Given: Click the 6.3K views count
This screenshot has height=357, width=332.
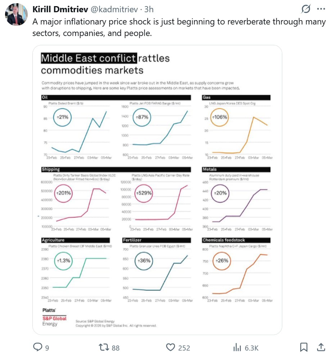Looking at the screenshot, I should (x=251, y=347).
